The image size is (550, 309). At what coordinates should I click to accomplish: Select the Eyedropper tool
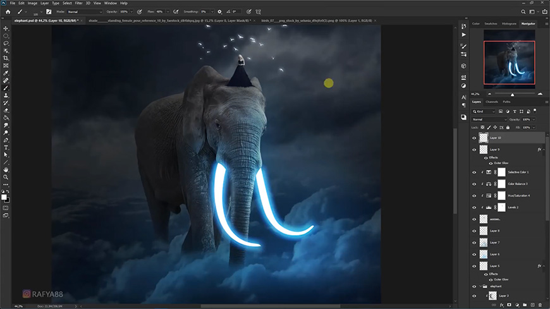click(6, 73)
